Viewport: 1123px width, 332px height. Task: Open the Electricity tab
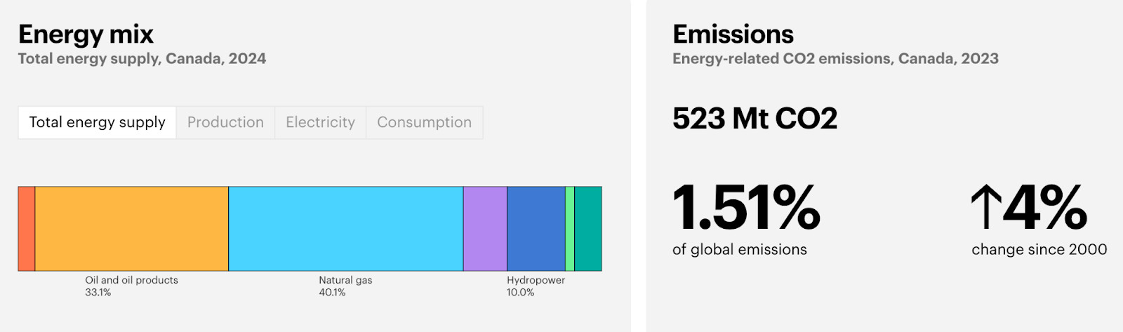click(x=320, y=122)
